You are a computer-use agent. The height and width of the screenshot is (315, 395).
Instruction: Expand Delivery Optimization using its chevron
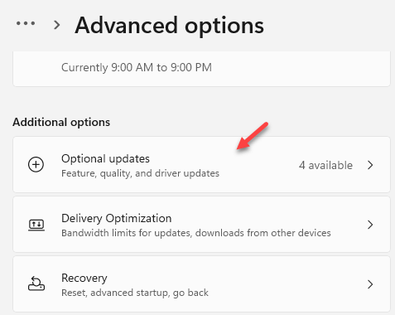pos(370,225)
